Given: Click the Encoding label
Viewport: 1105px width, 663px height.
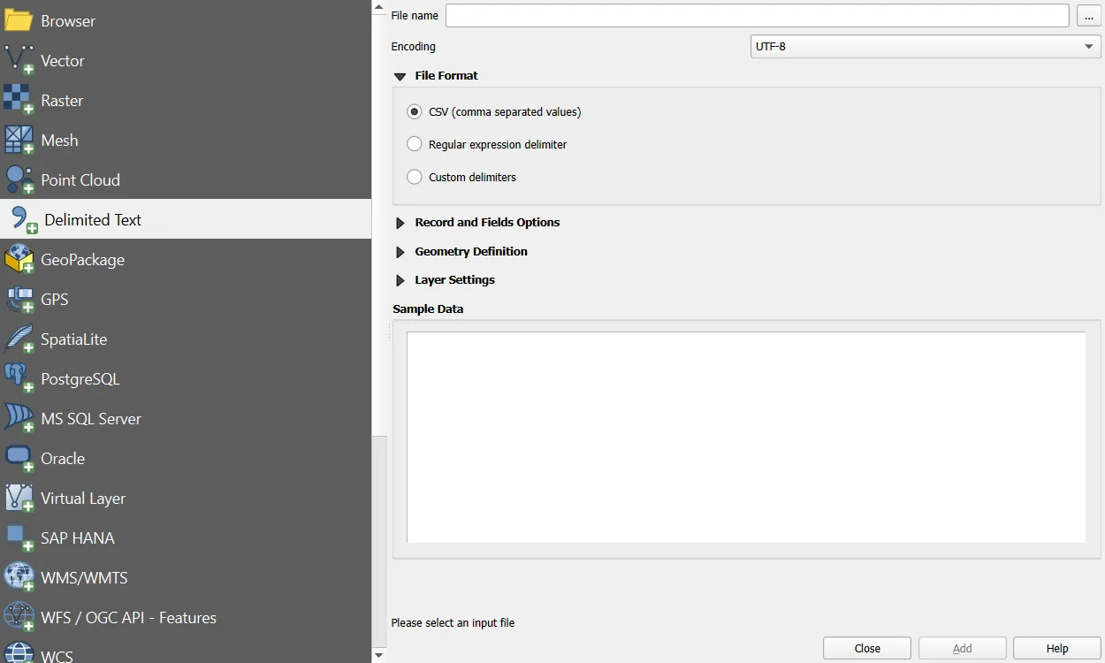Looking at the screenshot, I should coord(414,46).
